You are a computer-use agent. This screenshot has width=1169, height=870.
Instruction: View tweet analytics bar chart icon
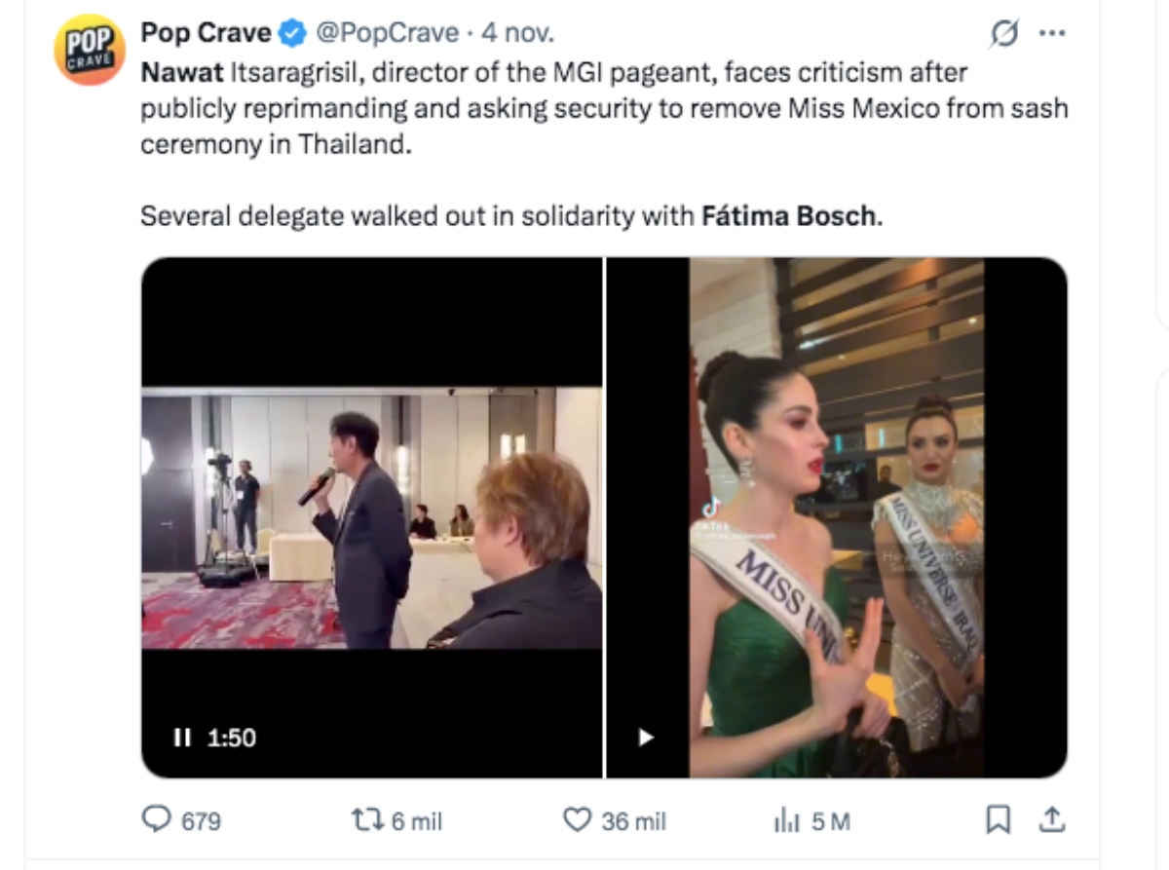click(786, 820)
